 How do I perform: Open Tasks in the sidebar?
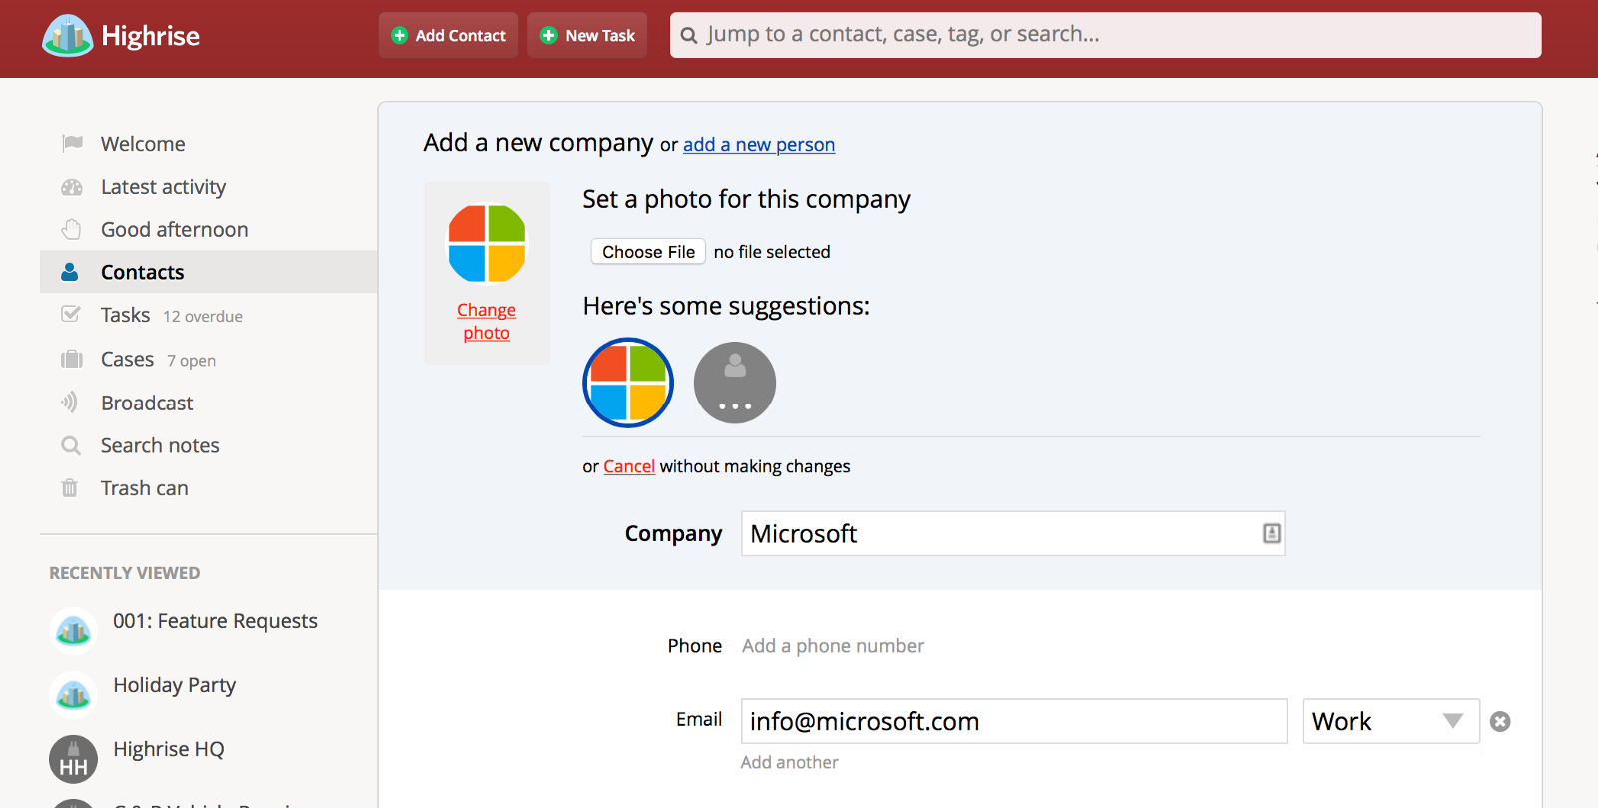[125, 315]
